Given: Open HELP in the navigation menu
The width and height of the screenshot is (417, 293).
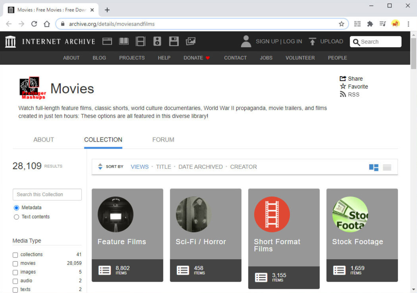Looking at the screenshot, I should [x=164, y=58].
